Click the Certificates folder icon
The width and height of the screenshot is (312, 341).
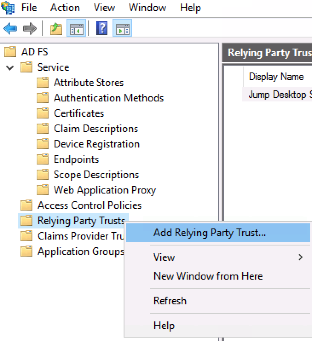[43, 113]
